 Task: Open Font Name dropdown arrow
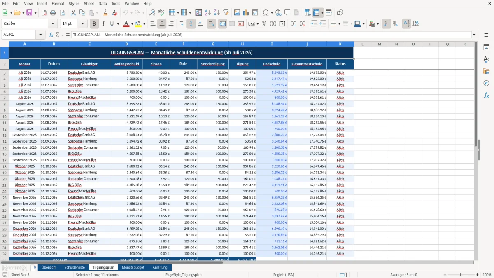tap(53, 24)
